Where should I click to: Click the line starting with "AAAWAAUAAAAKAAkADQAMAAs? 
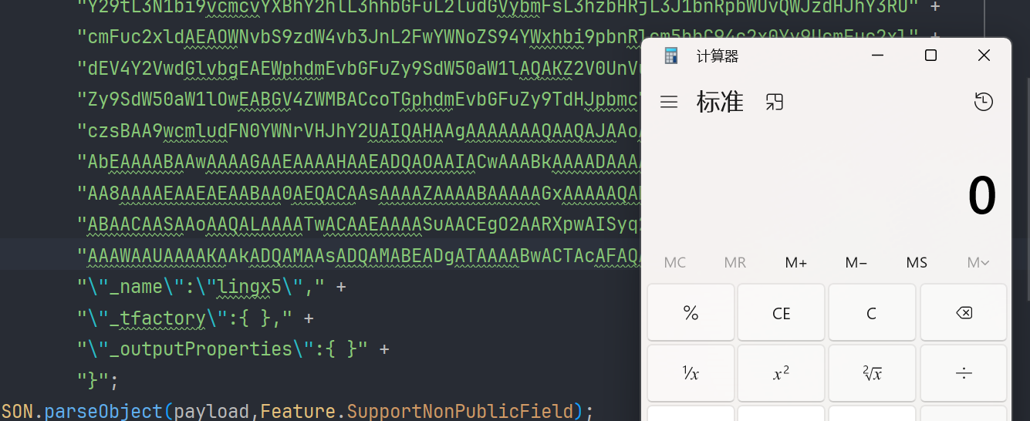[359, 254]
